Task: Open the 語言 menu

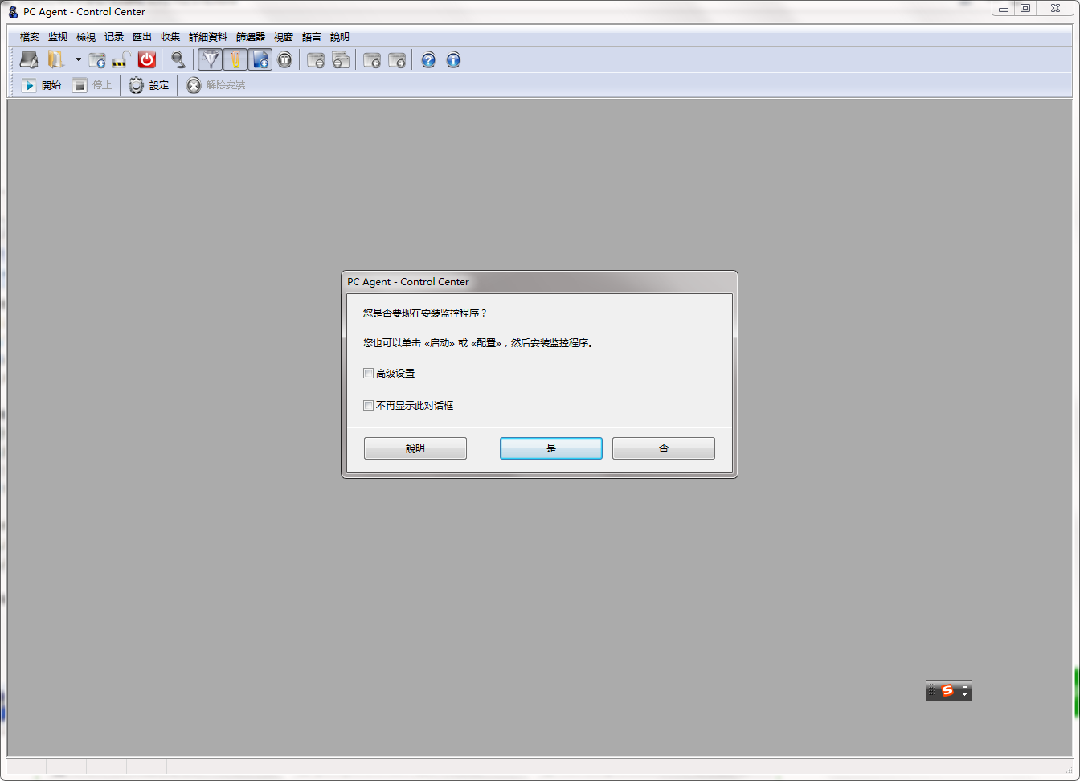Action: coord(311,37)
